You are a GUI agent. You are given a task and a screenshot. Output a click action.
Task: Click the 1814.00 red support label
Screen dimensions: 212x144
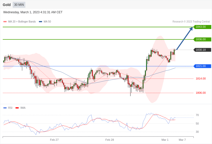coord(201,78)
